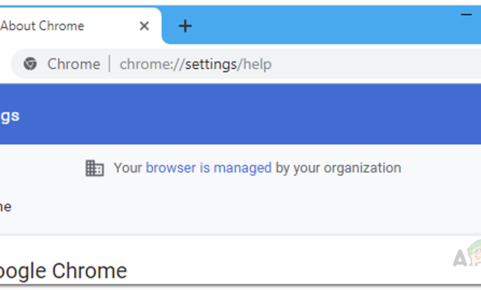Click the "by your organization" text
Screen dimensions: 481x290
[x=338, y=168]
